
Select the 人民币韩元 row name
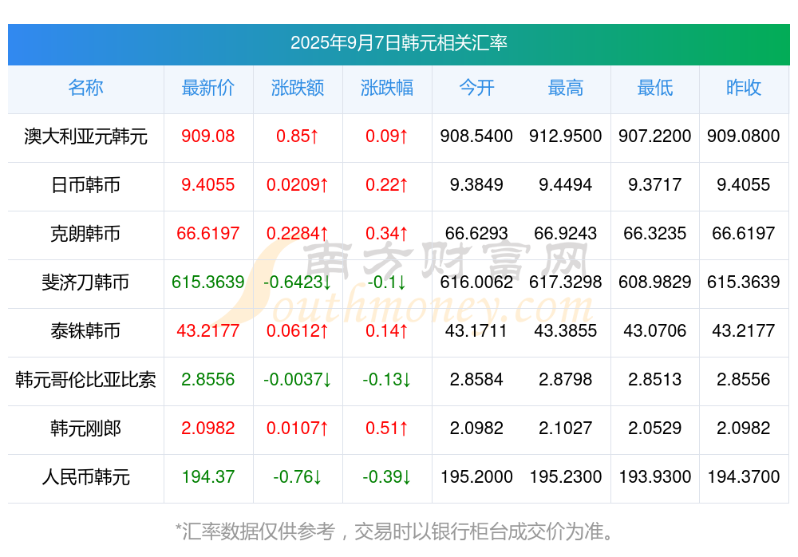[x=85, y=477]
